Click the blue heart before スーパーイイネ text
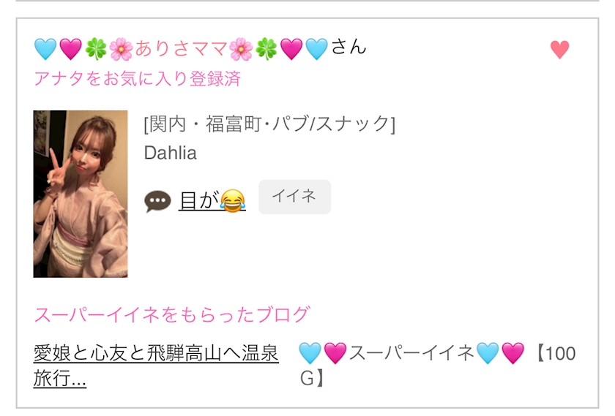This screenshot has height=416, width=615. tap(310, 353)
